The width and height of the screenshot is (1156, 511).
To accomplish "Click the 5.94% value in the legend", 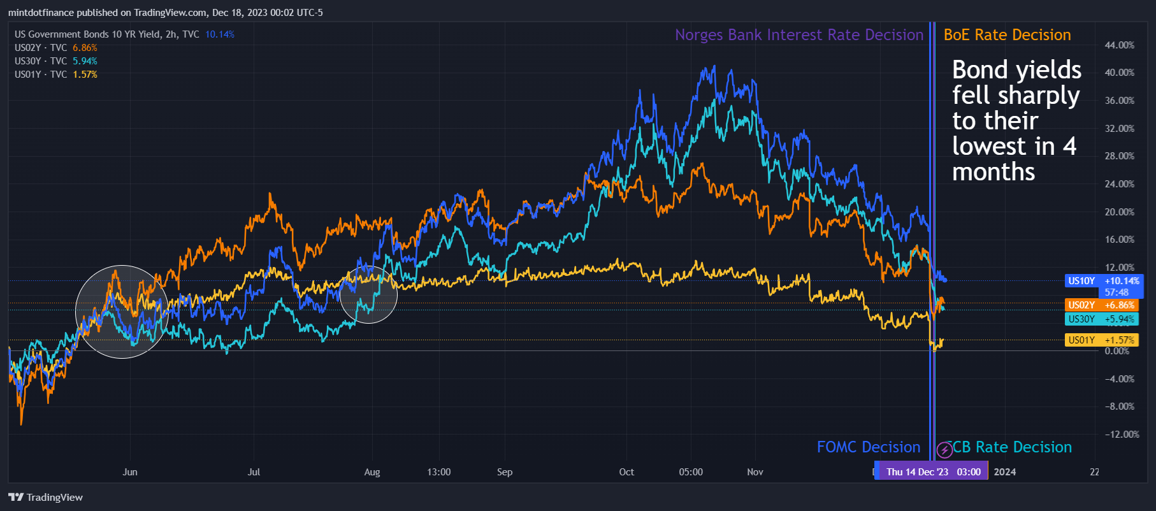I will (x=85, y=61).
